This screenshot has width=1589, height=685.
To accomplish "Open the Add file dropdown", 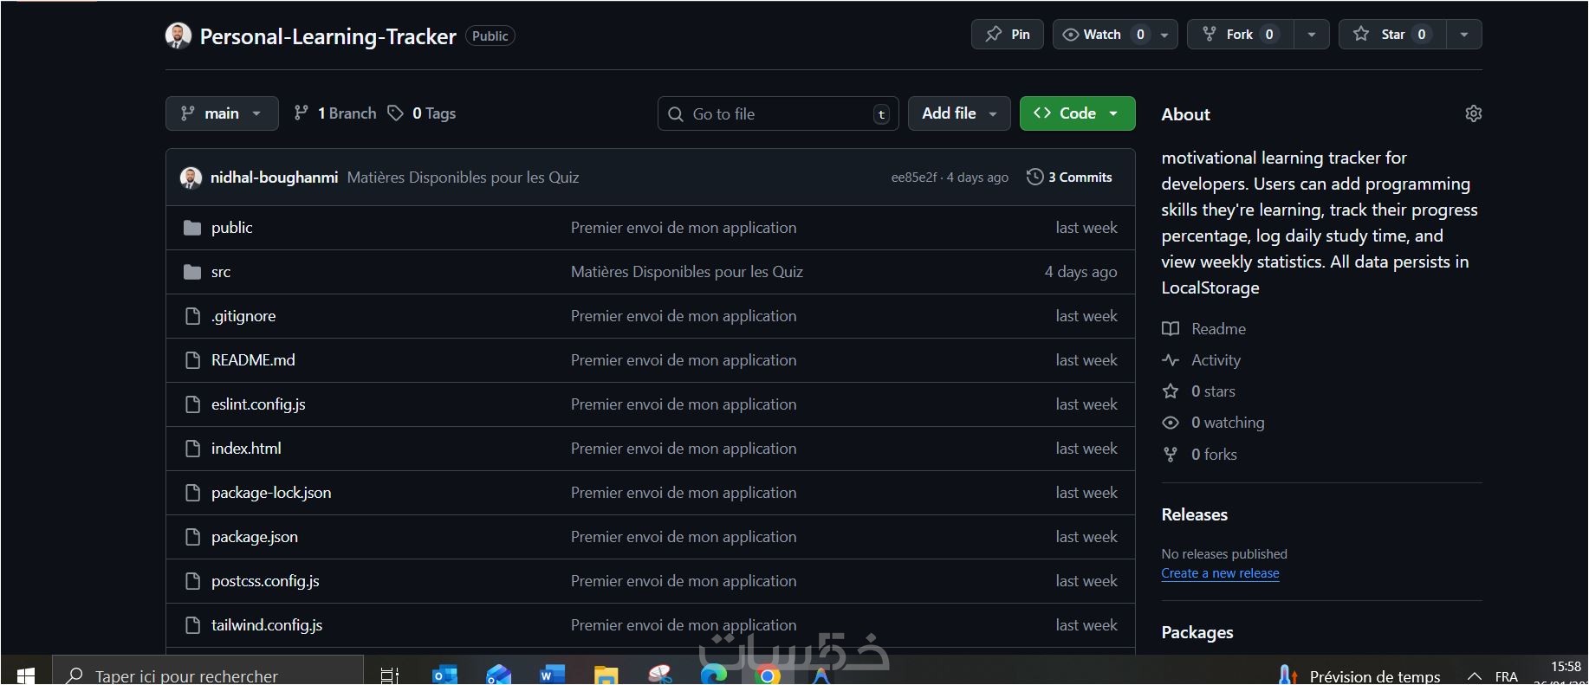I will coord(959,113).
